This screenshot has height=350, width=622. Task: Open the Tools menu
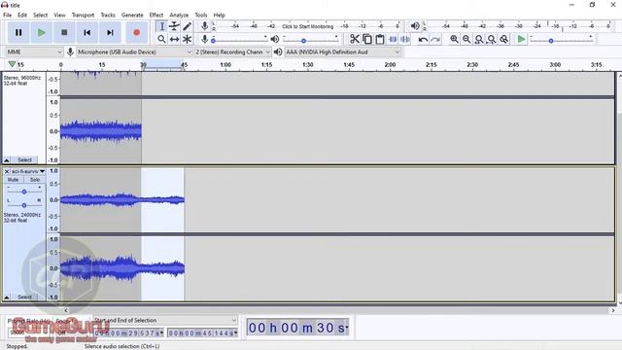point(201,16)
